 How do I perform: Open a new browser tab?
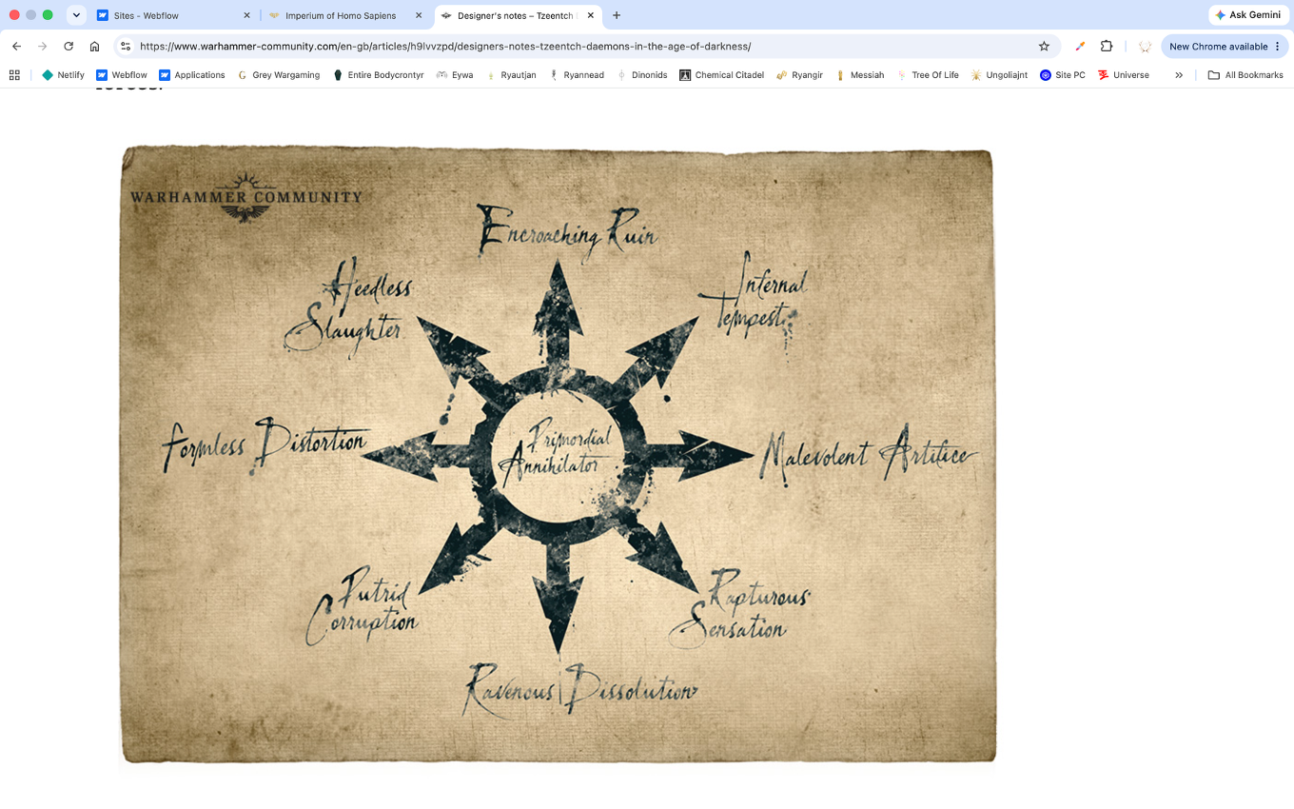[617, 15]
